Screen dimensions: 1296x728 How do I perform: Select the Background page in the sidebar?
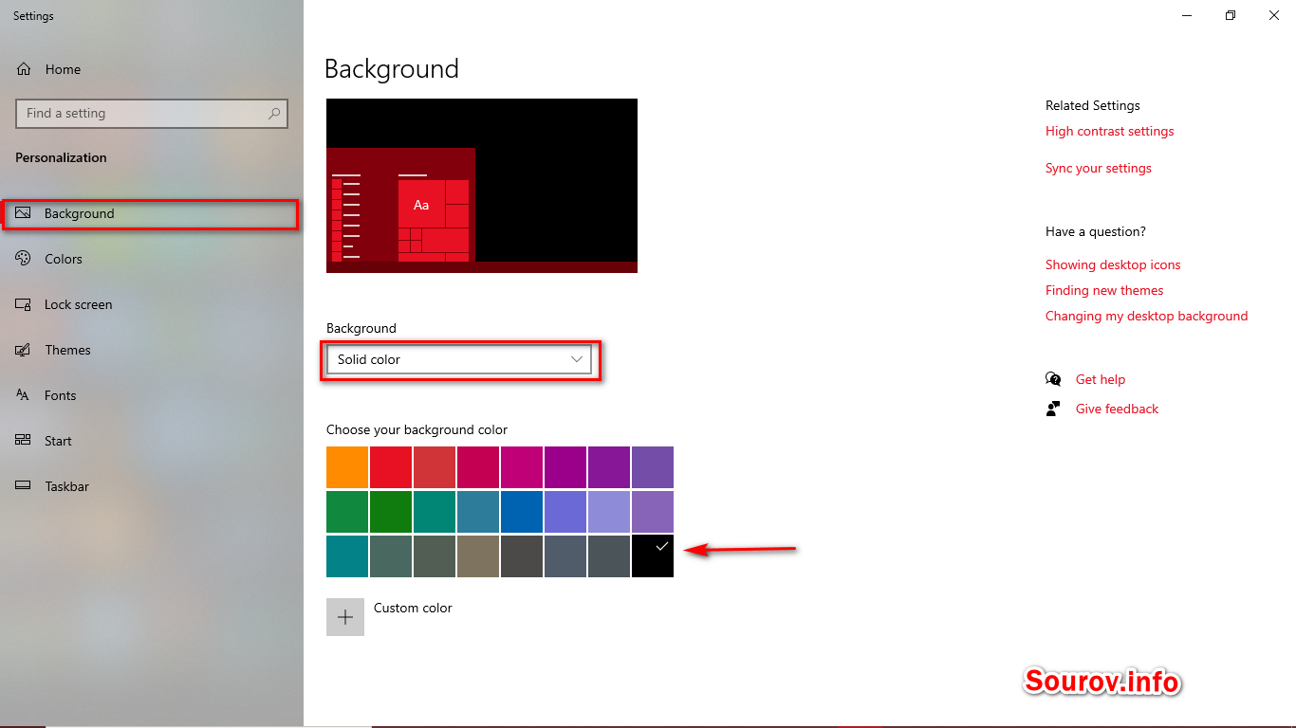coord(152,214)
